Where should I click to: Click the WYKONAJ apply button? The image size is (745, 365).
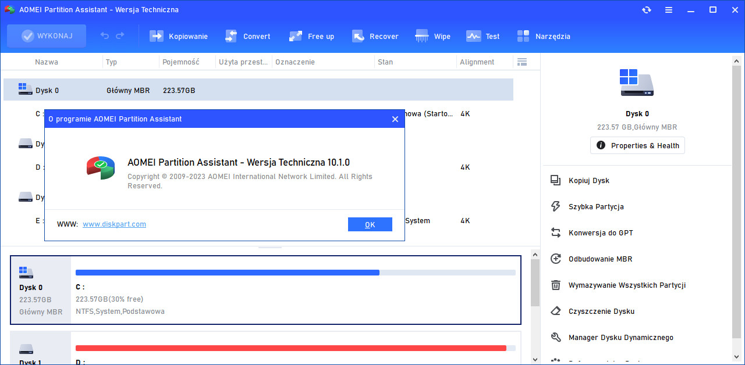47,36
